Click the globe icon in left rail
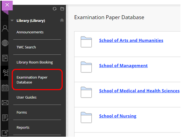This screenshot has height=137, width=184. tap(5, 43)
